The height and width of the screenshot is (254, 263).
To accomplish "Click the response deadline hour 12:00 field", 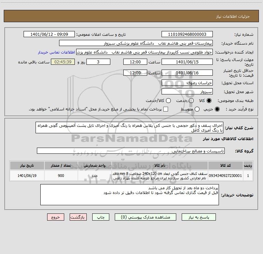I will 135,62.
